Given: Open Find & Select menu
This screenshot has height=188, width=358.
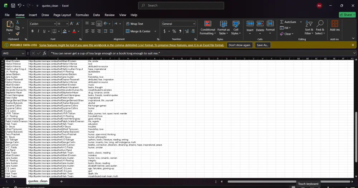Looking at the screenshot, I should pos(320,28).
